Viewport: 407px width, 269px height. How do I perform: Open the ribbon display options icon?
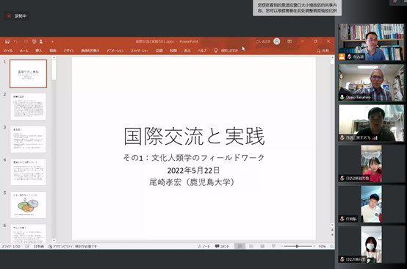289,41
